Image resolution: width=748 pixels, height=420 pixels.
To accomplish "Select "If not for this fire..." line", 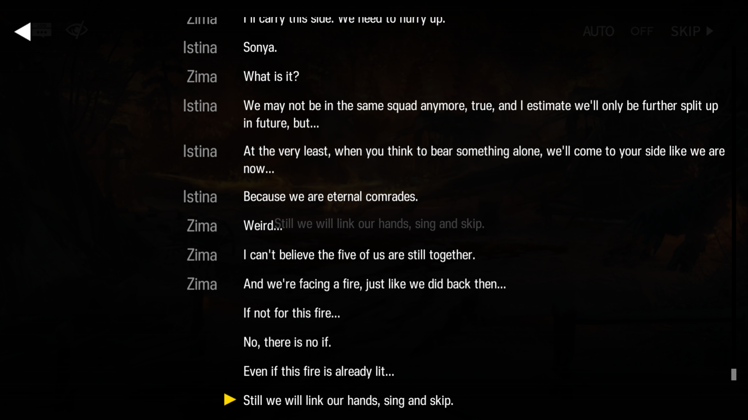I will click(x=291, y=313).
